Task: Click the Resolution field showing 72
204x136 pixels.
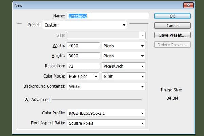Action: (83, 66)
